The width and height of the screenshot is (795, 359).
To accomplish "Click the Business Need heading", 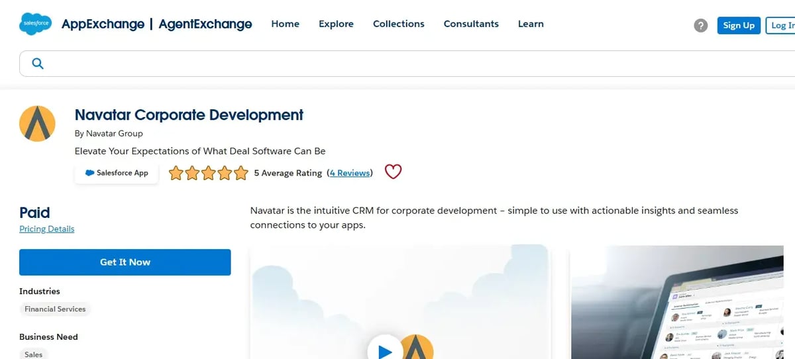I will click(48, 337).
